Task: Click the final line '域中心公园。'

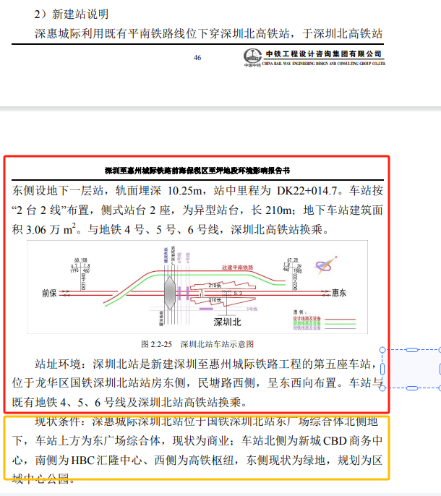Action: click(x=44, y=479)
